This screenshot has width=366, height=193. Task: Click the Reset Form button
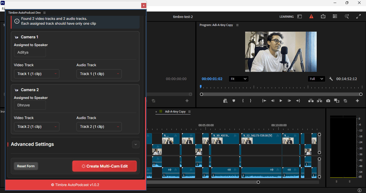click(26, 166)
